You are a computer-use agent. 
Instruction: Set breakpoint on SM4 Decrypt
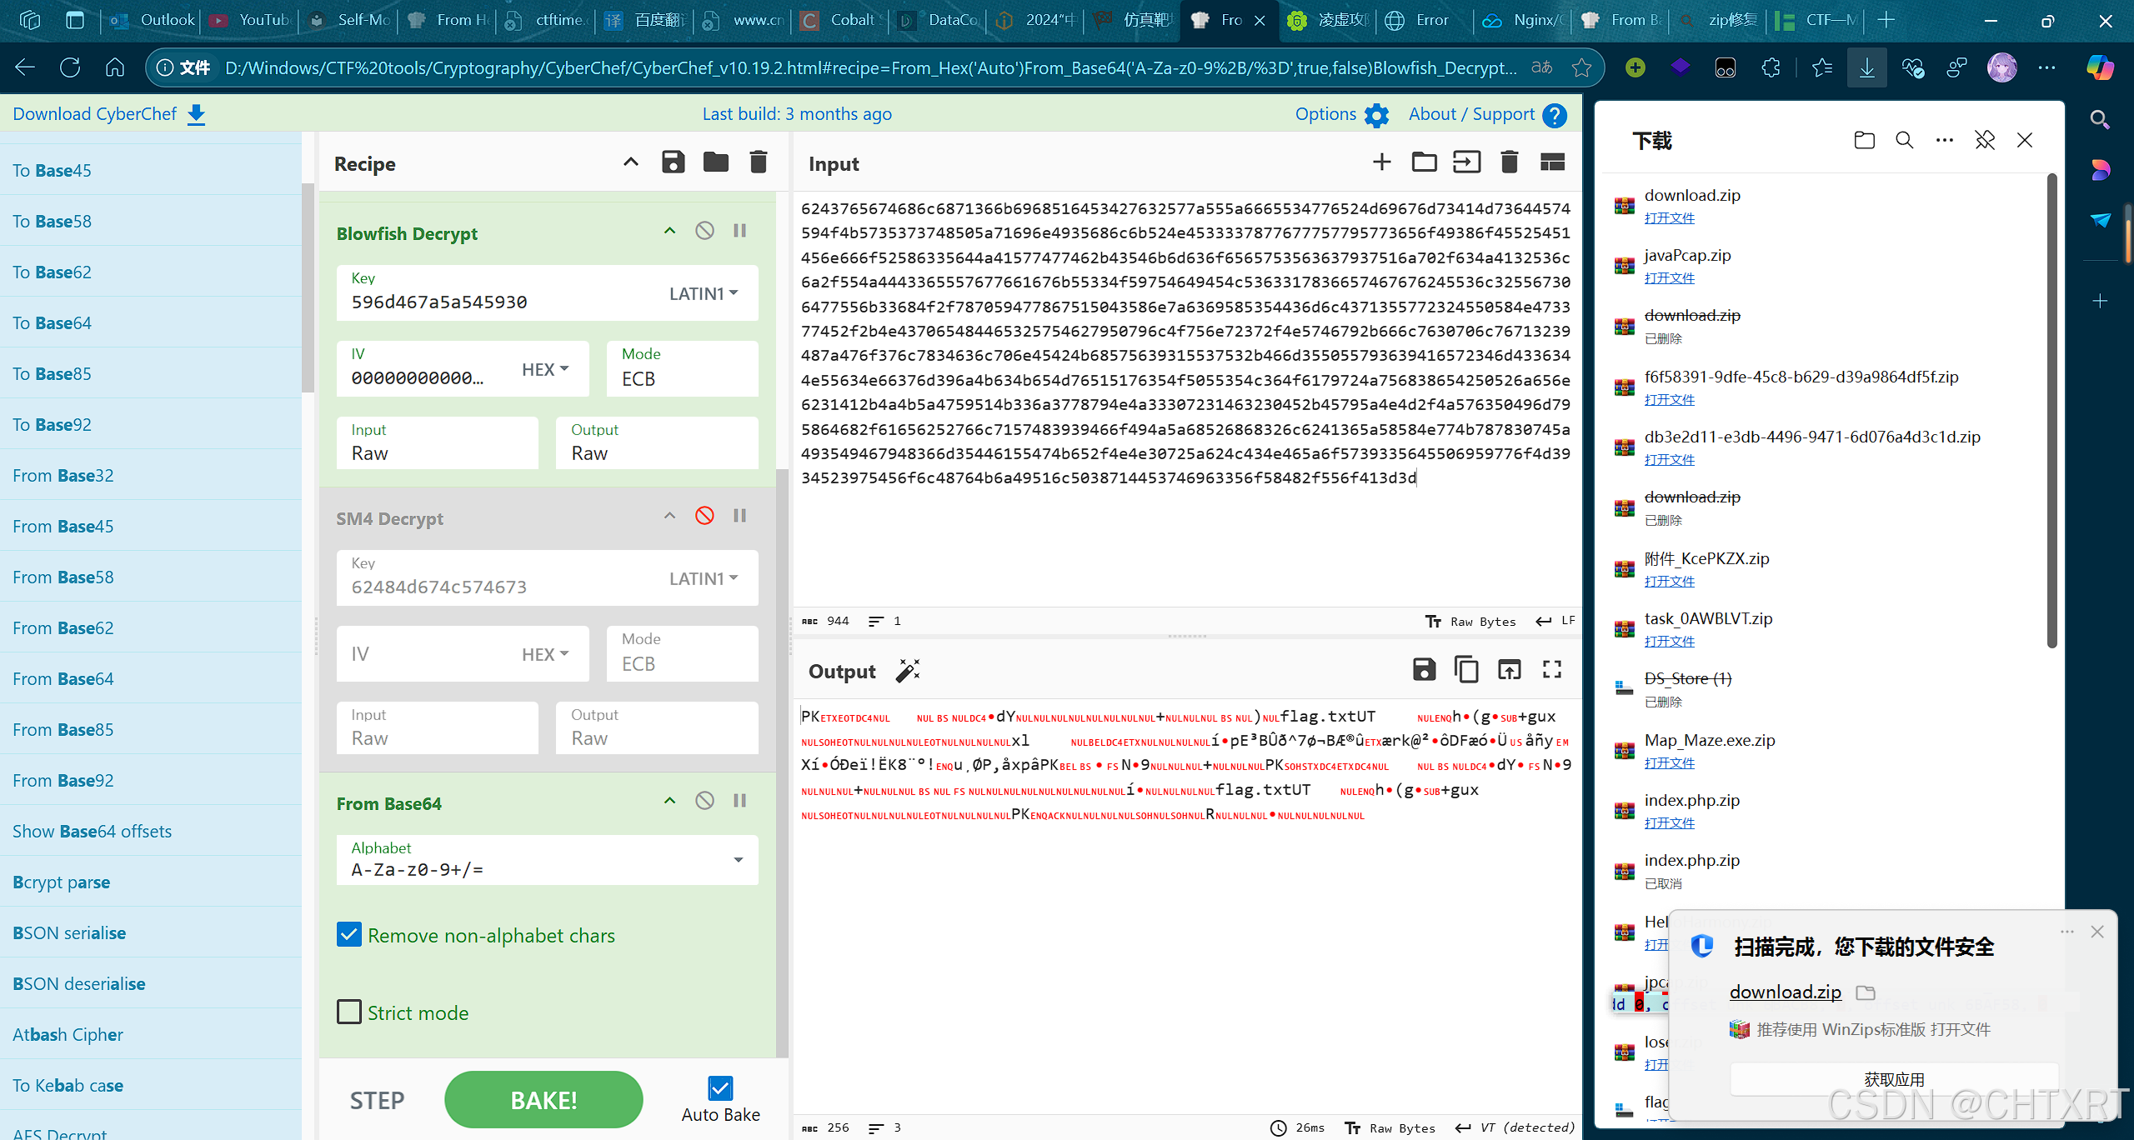click(739, 516)
